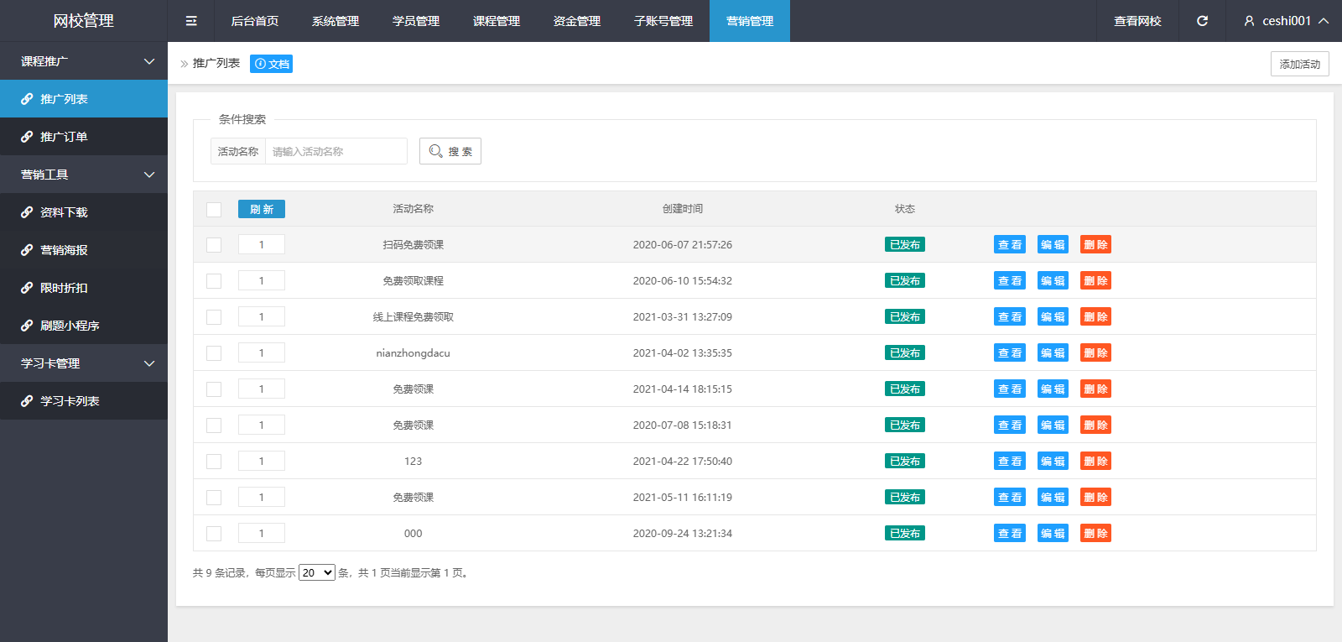This screenshot has width=1342, height=642.
Task: Click the breadcrumb double-arrow icon
Action: pyautogui.click(x=185, y=64)
